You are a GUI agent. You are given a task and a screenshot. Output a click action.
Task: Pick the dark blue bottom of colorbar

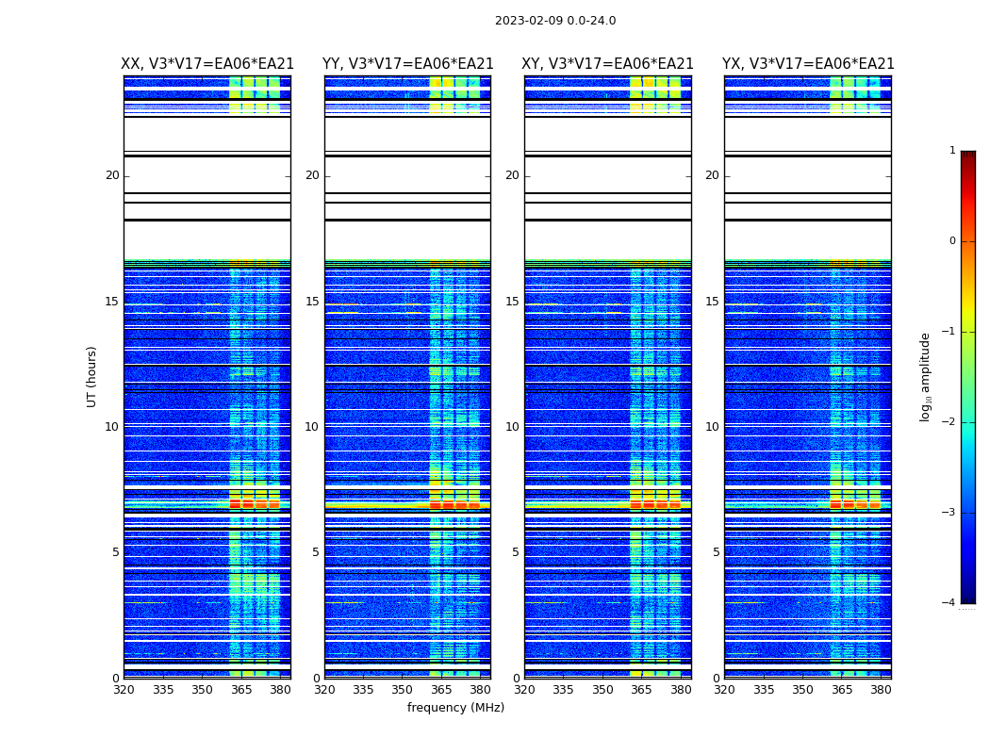tap(967, 598)
